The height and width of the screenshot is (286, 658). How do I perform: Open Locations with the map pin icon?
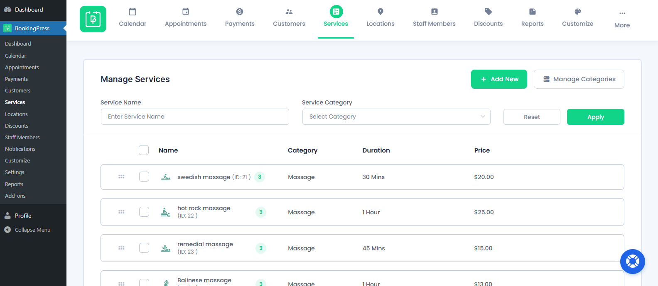point(381,12)
